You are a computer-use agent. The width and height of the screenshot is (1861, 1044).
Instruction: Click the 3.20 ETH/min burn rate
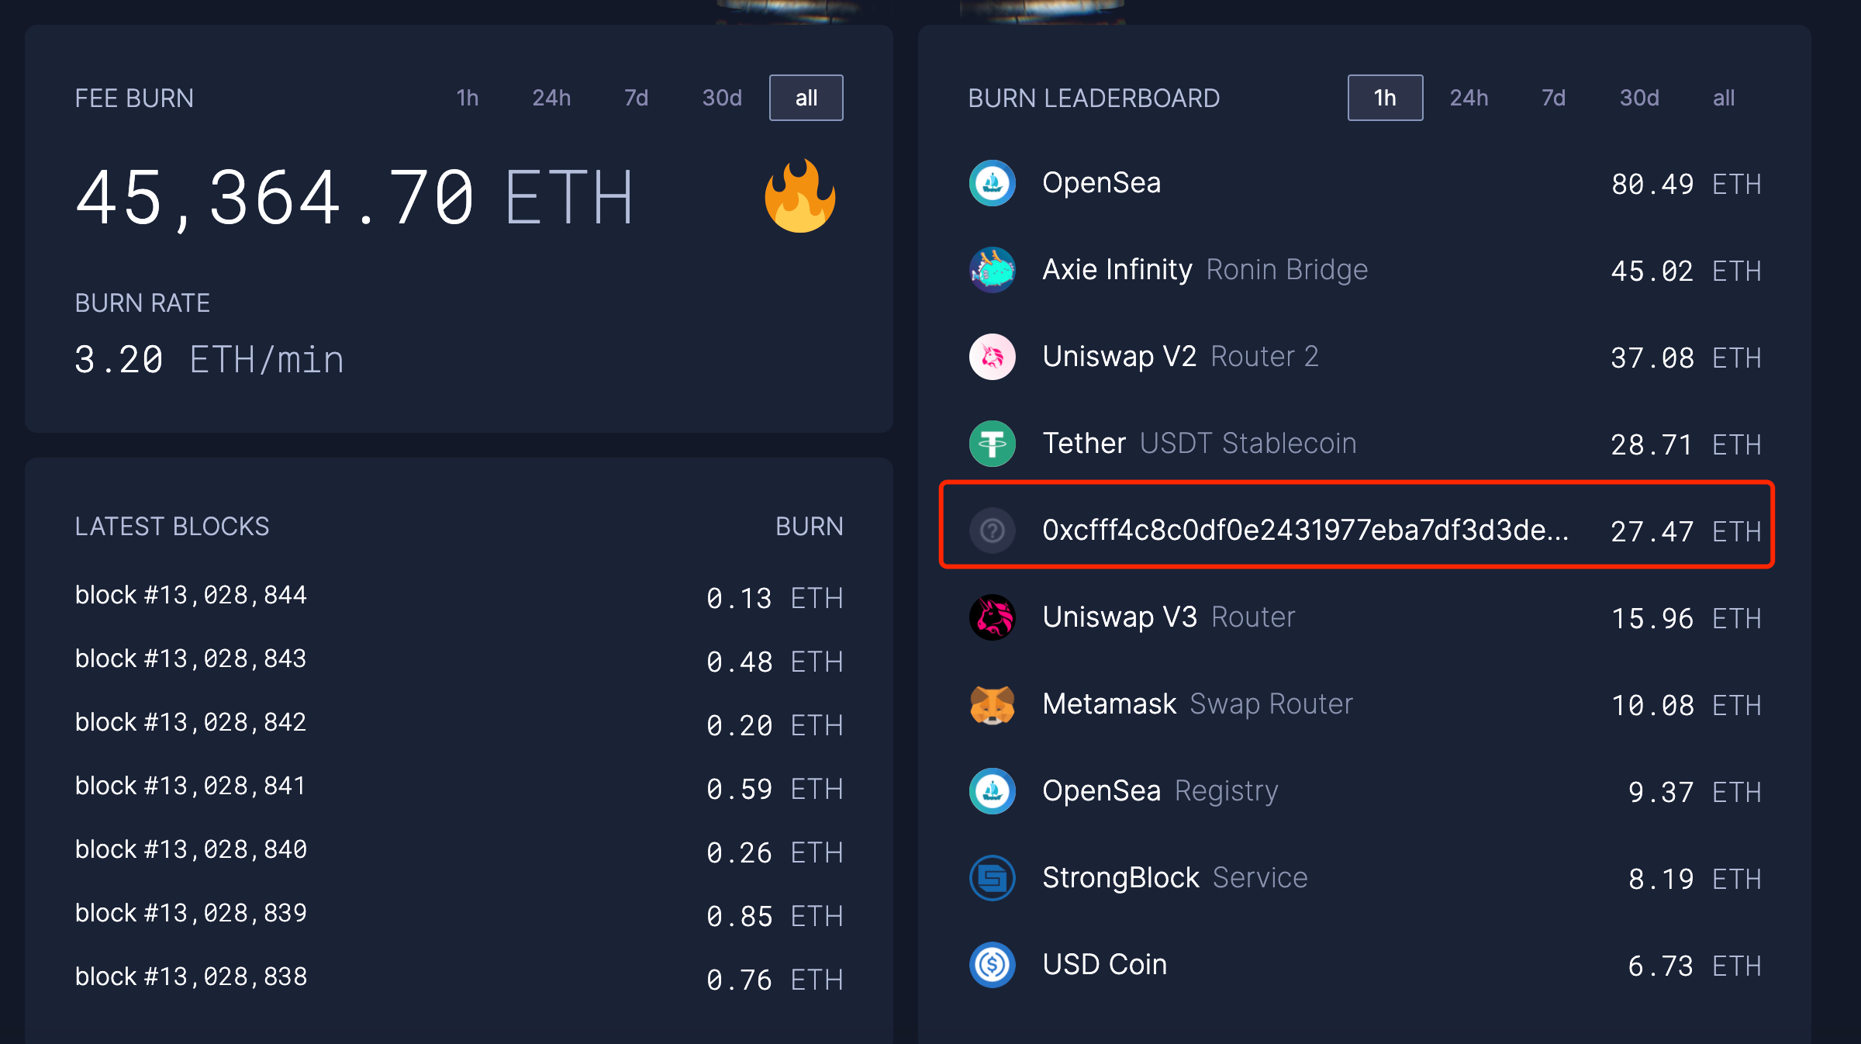click(x=209, y=360)
